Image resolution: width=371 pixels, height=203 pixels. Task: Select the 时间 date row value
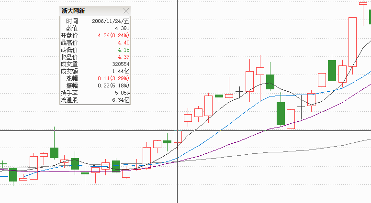click(x=111, y=21)
